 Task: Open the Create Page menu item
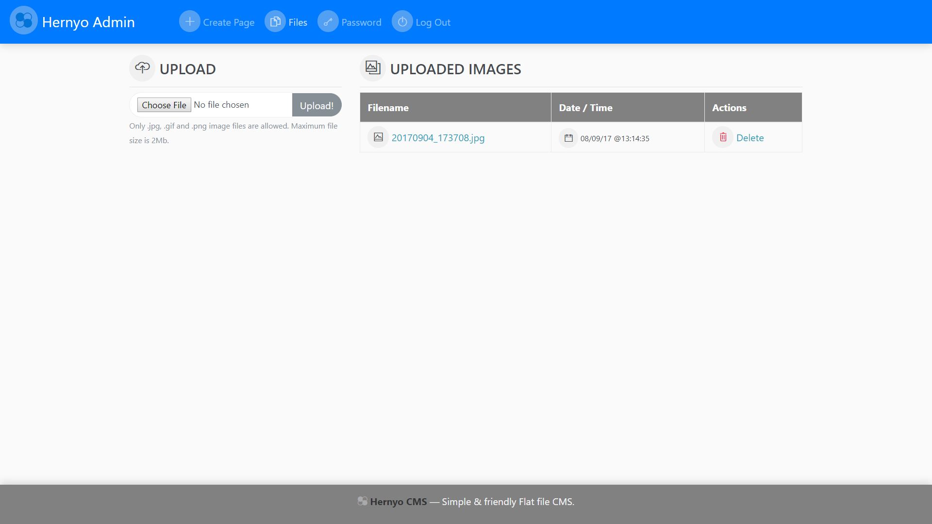pos(229,22)
